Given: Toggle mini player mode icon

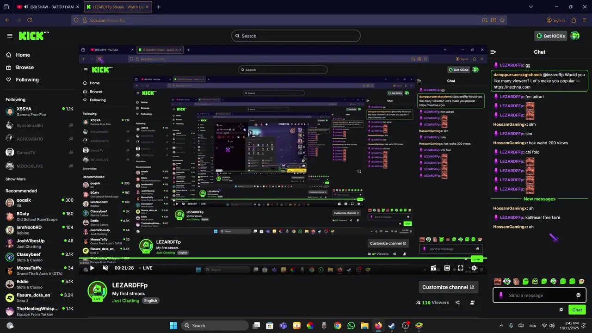Looking at the screenshot, I should tap(434, 268).
